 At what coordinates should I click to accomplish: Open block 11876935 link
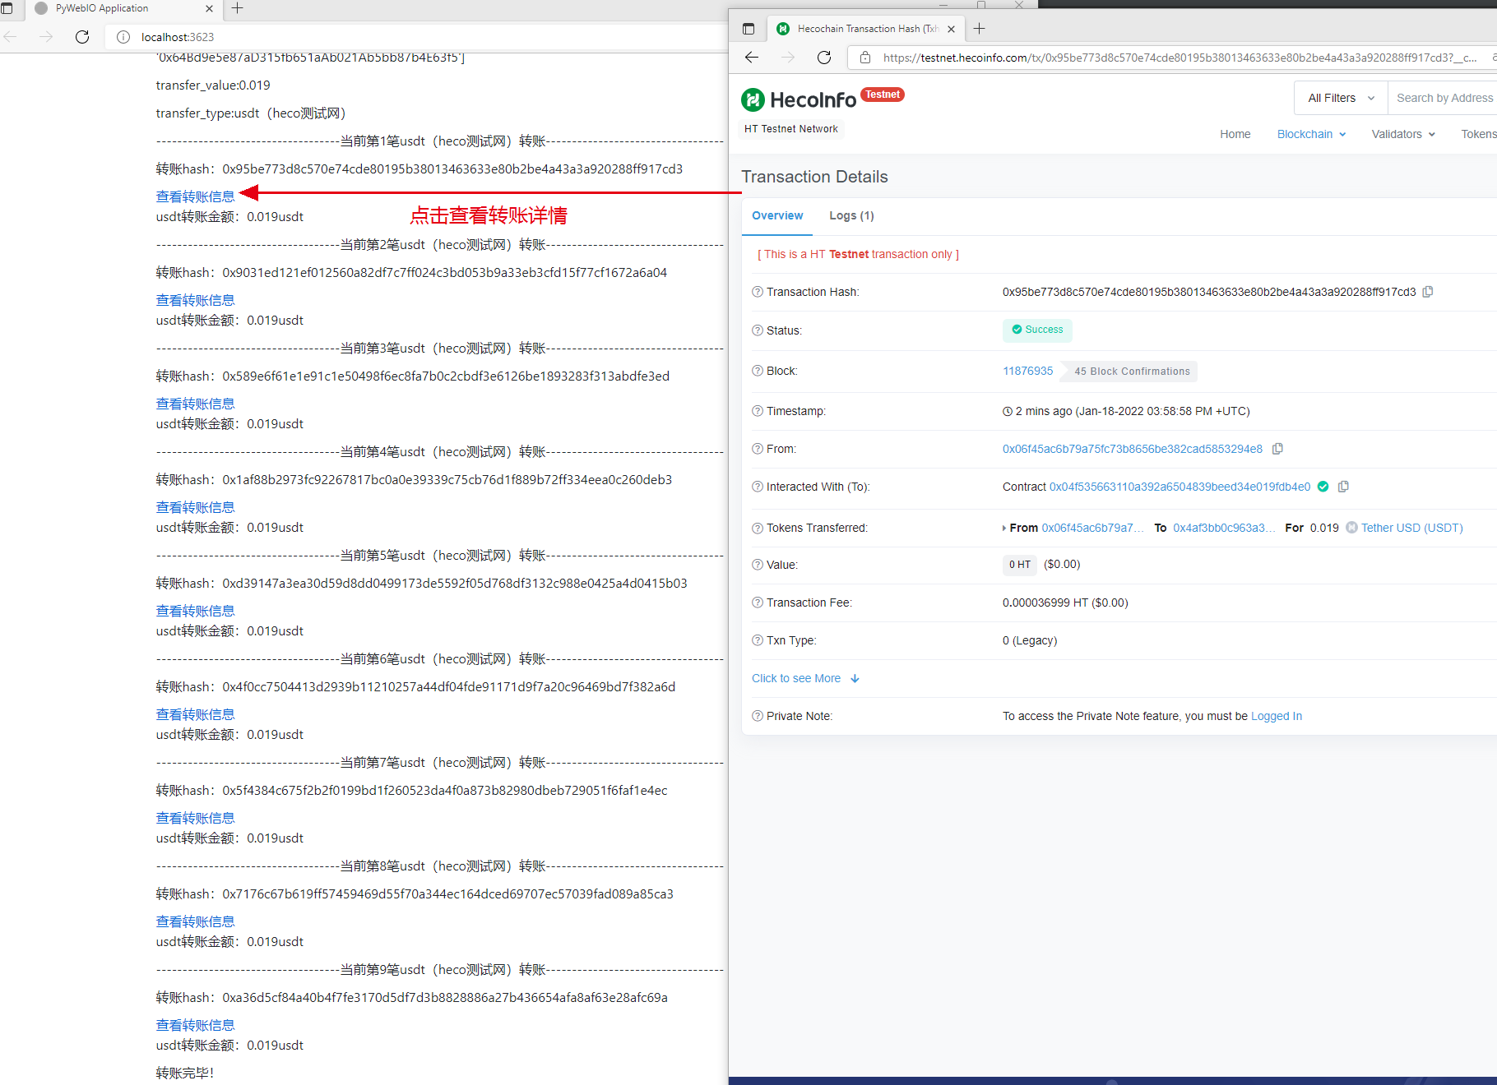(x=1027, y=371)
